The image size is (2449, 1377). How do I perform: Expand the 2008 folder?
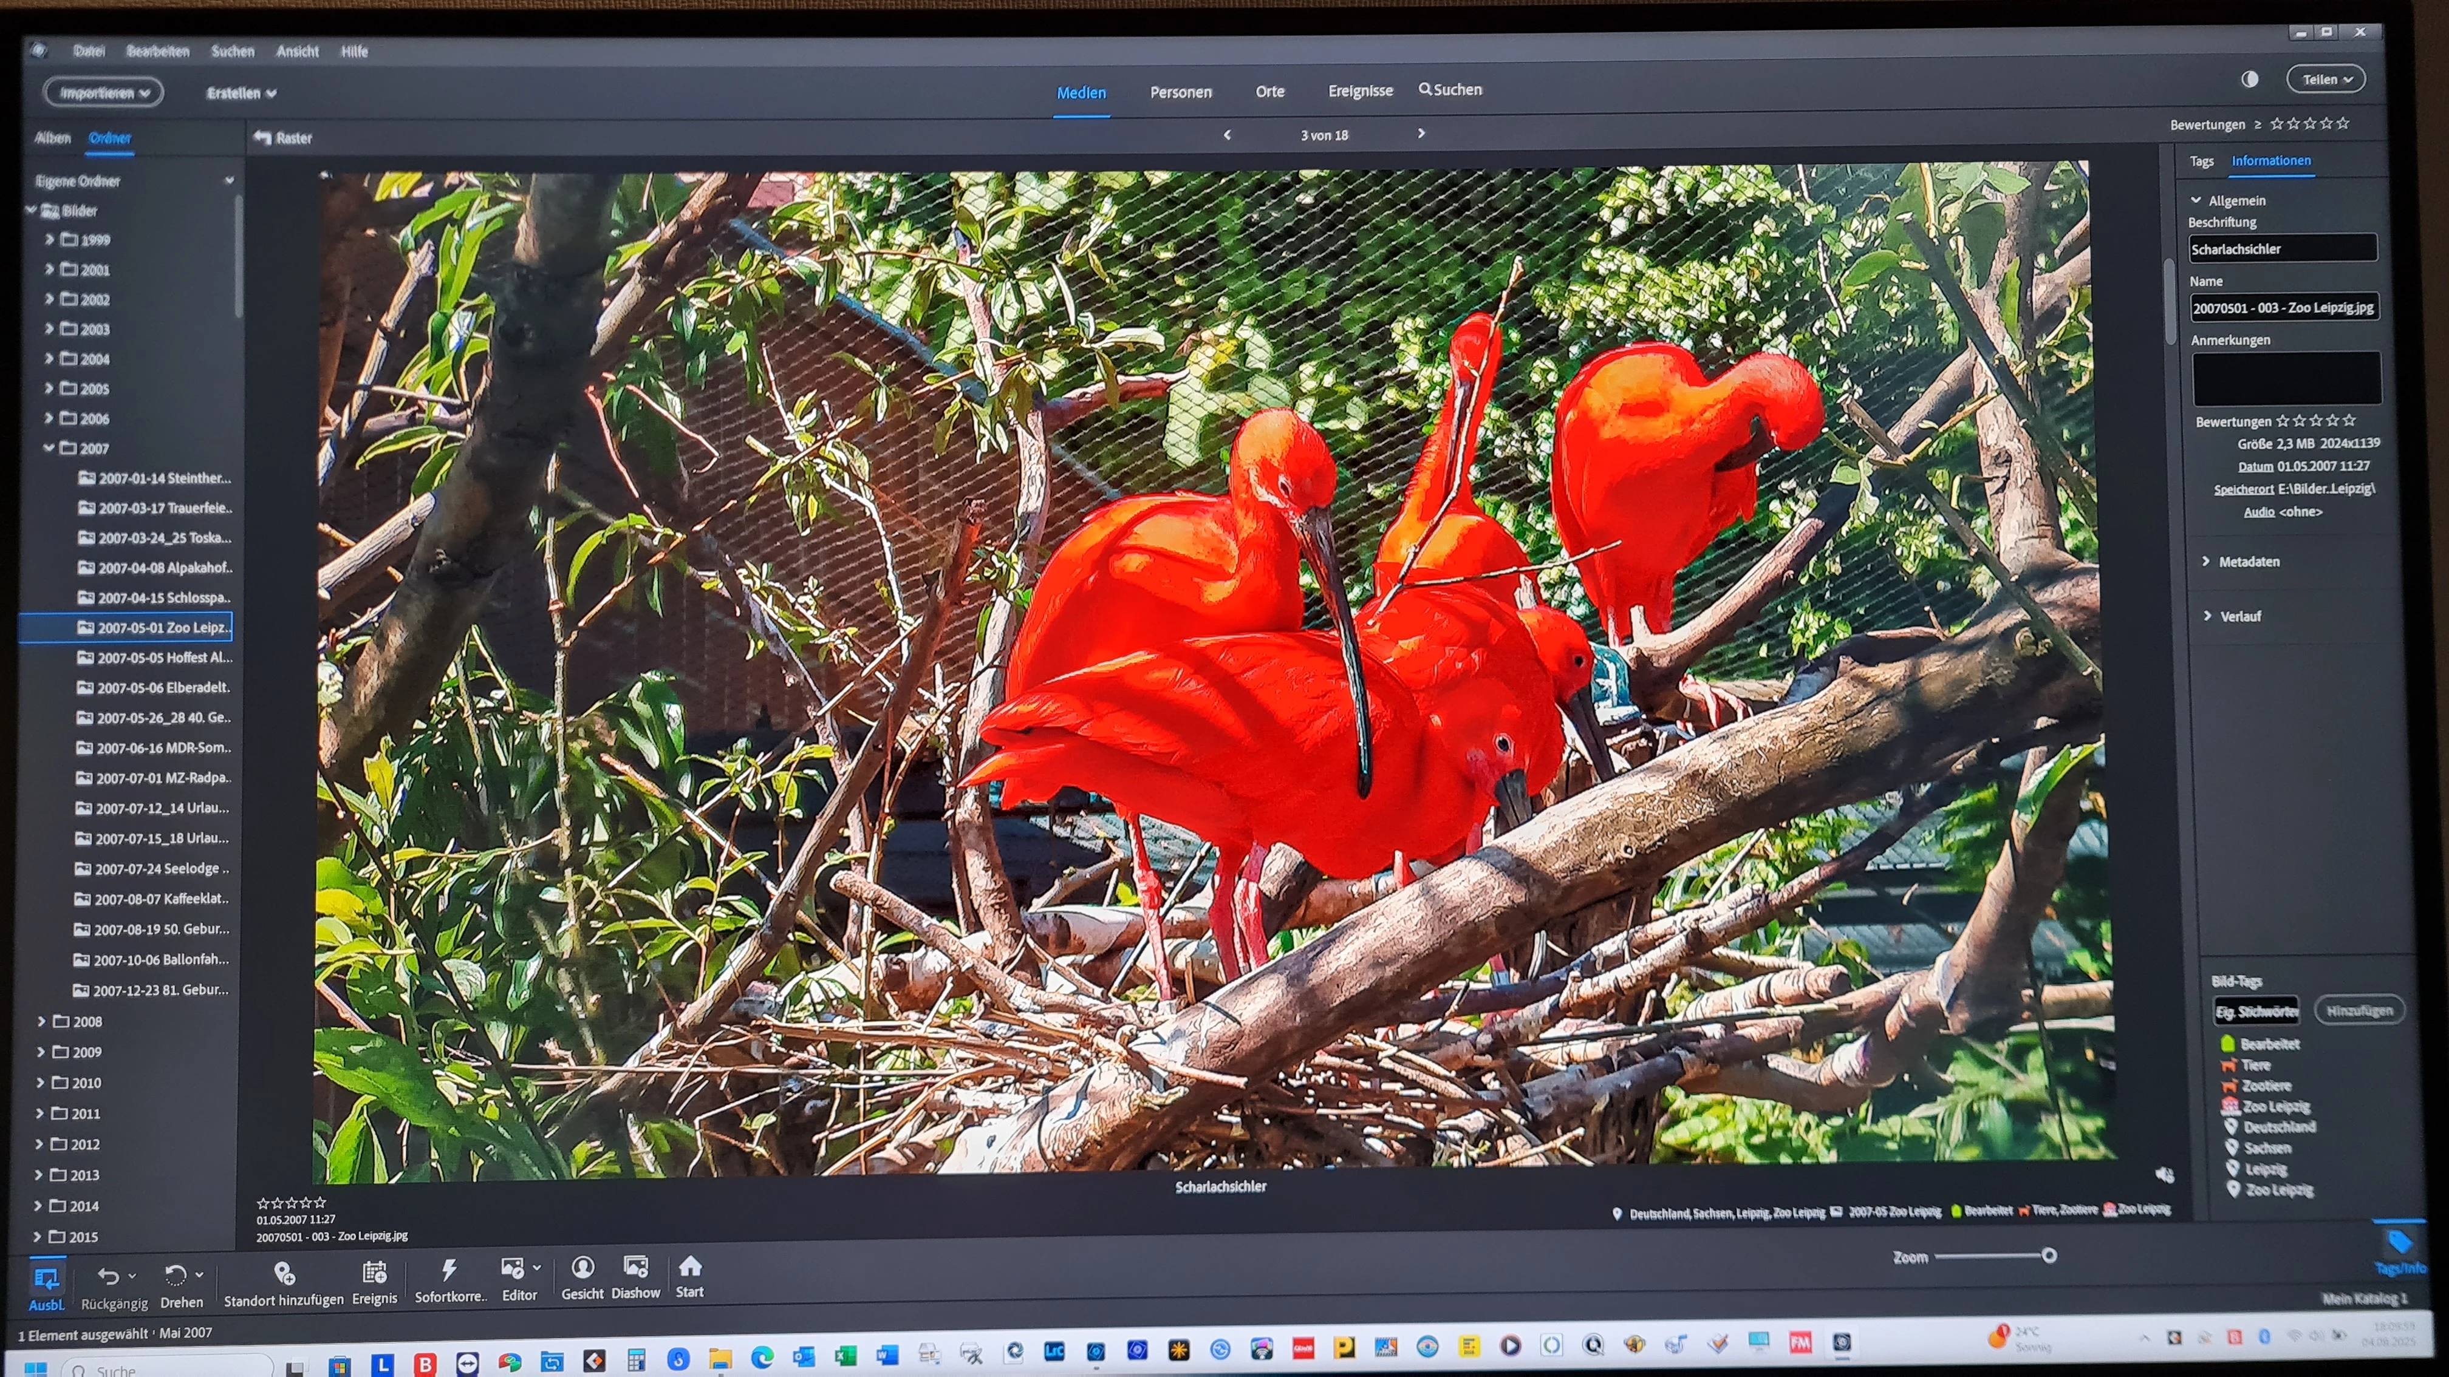pos(42,1022)
